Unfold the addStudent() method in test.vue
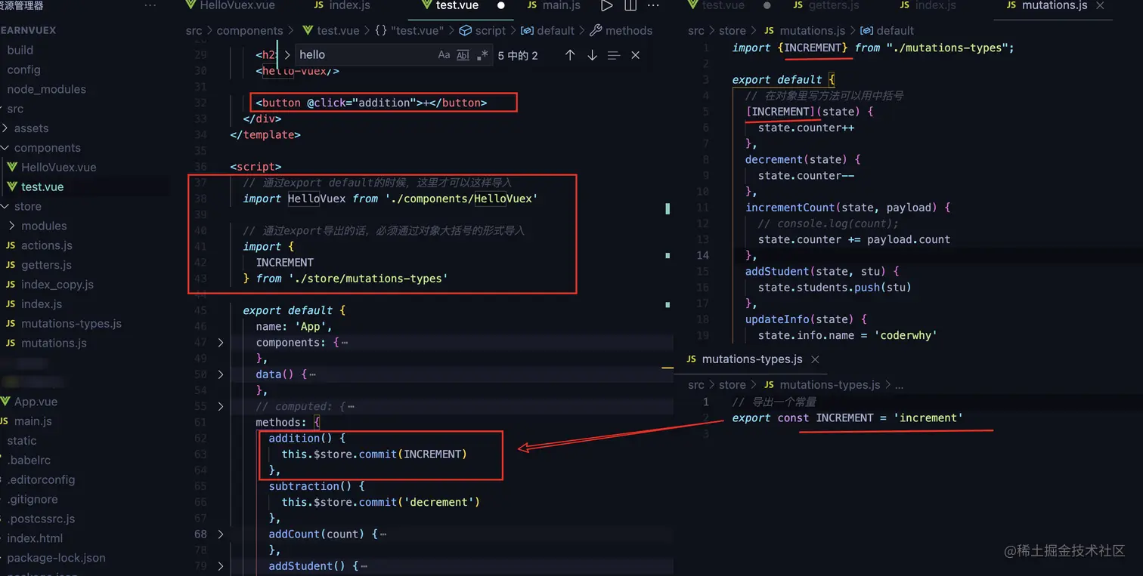Image resolution: width=1143 pixels, height=576 pixels. 221,566
